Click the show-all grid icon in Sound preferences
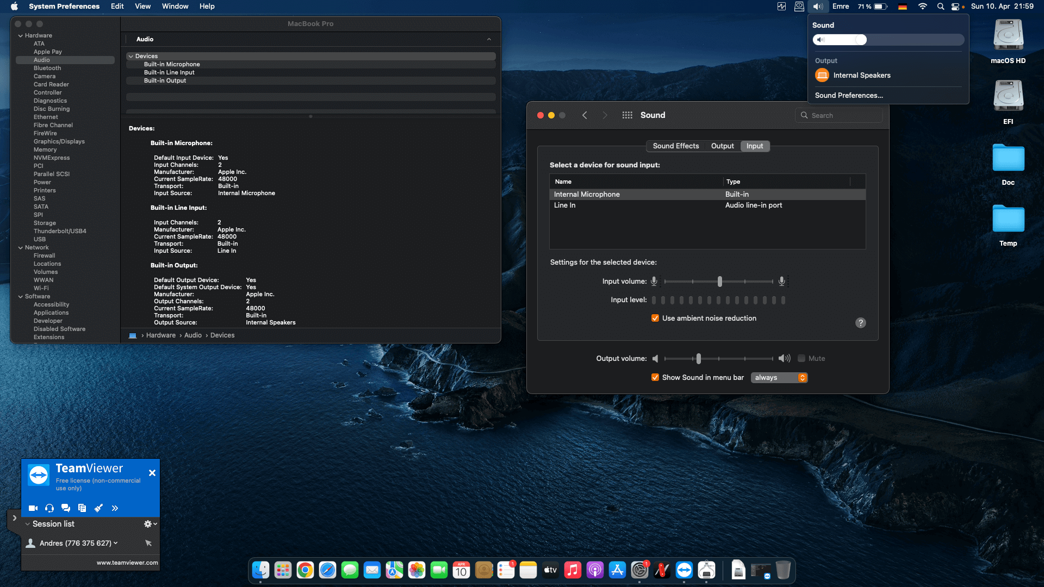The image size is (1044, 587). 627,115
